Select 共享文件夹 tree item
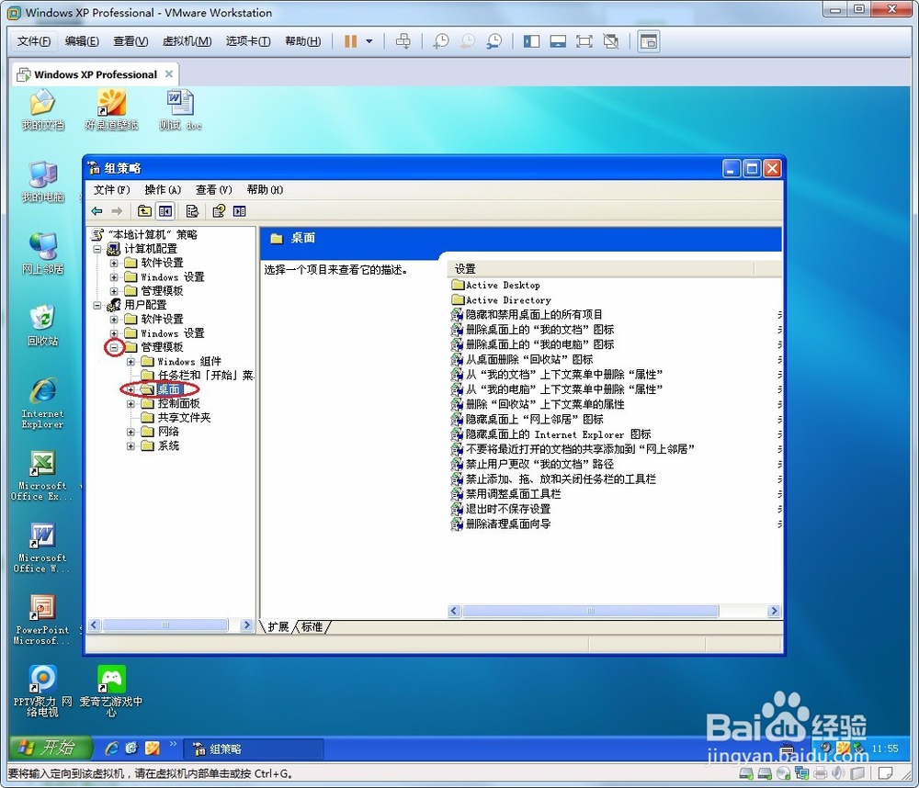The height and width of the screenshot is (788, 919). (x=184, y=418)
